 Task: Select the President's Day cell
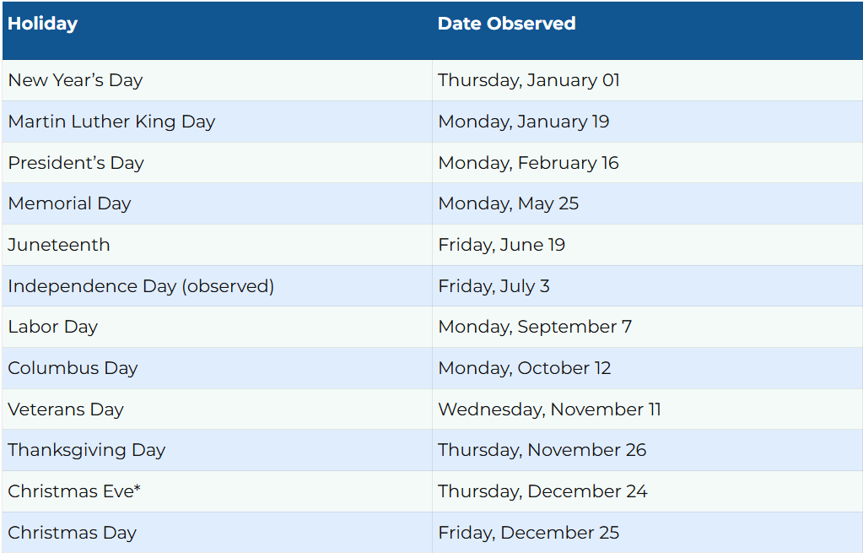point(76,163)
